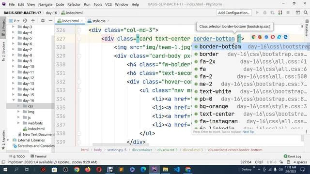Choose border-bottom completion suggestion
Image resolution: width=310 pixels, height=174 pixels.
[251, 46]
